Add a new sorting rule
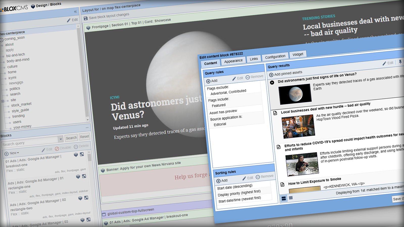Viewport: 404px width, 227px height. tap(222, 181)
